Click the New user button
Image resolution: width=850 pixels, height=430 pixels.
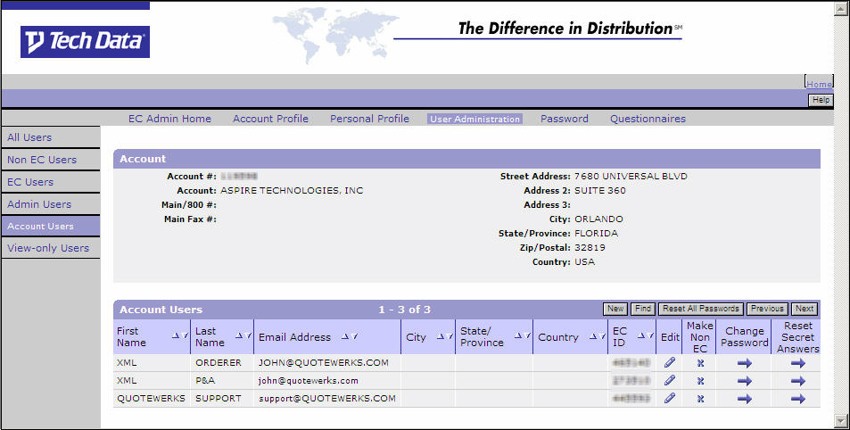coord(615,309)
